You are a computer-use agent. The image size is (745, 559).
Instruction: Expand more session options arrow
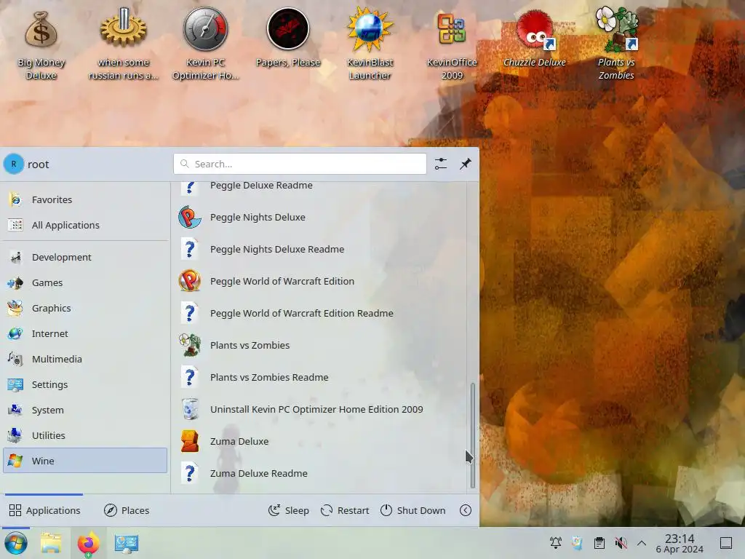(466, 510)
